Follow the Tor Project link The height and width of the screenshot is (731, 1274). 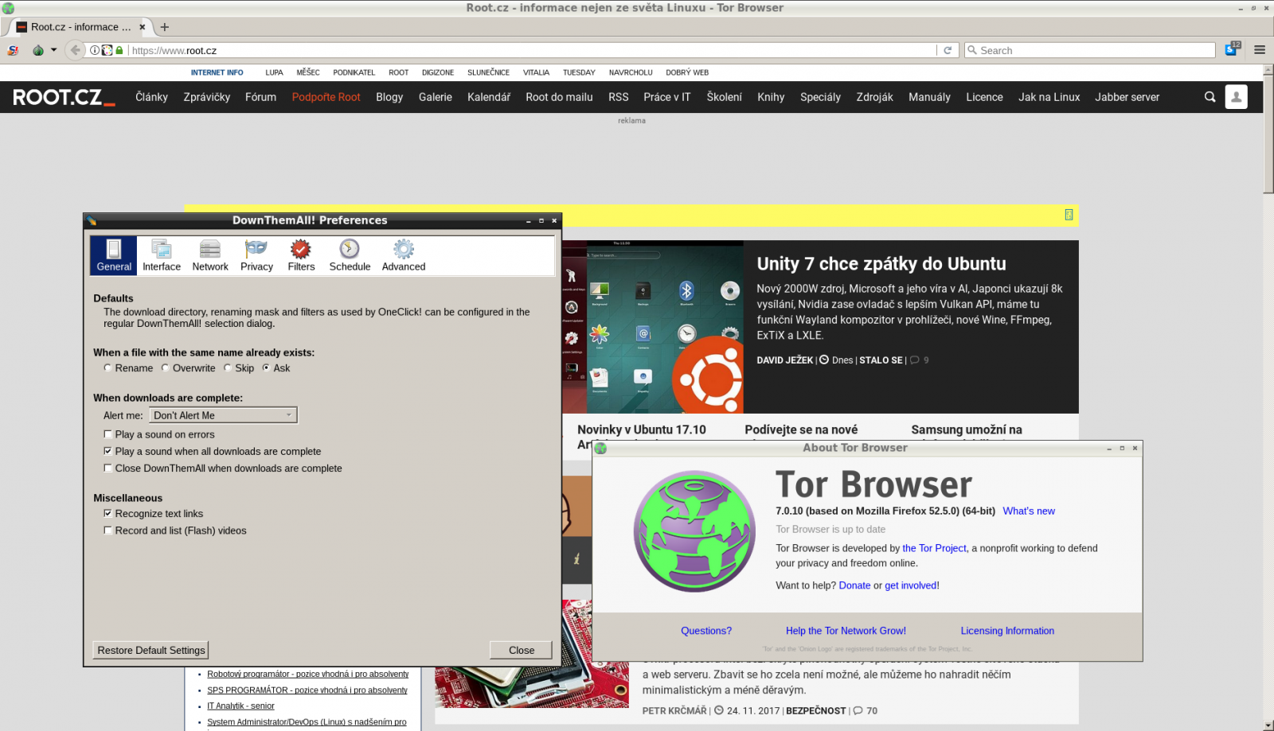point(934,548)
